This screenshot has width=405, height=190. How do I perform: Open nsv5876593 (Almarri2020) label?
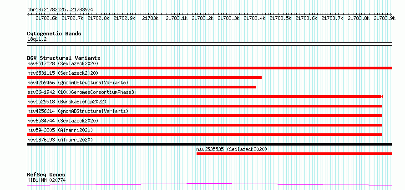click(x=60, y=140)
